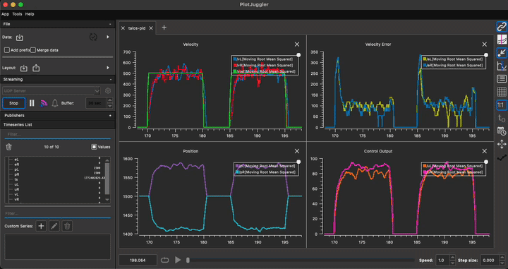Toggle the Values checkbox
Screen dimensions: 508x269
coord(94,147)
